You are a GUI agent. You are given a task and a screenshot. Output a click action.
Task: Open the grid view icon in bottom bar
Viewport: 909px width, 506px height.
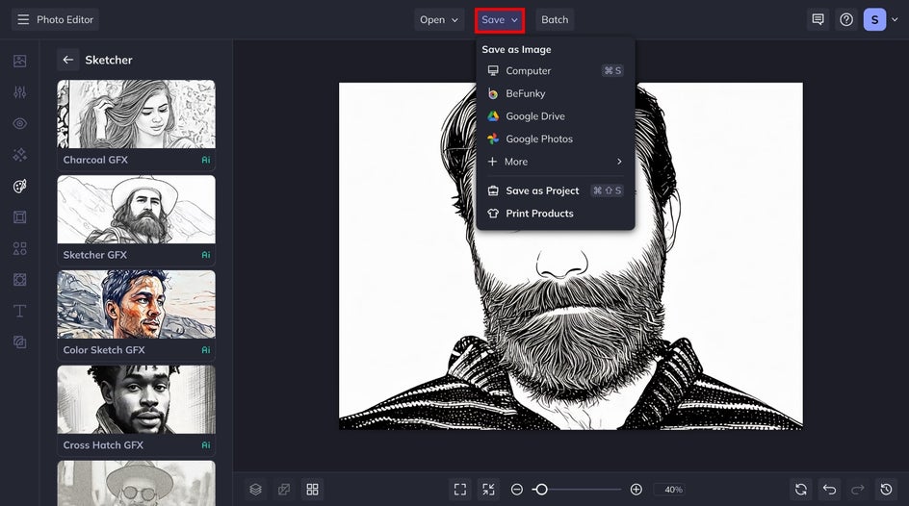pyautogui.click(x=312, y=490)
